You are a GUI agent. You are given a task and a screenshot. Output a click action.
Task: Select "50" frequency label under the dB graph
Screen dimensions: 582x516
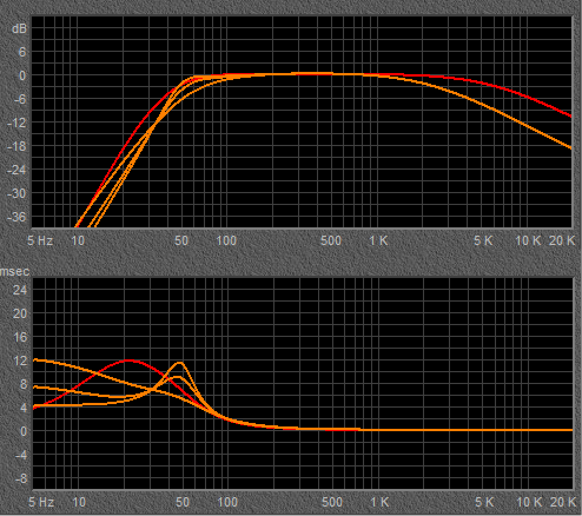tap(181, 241)
